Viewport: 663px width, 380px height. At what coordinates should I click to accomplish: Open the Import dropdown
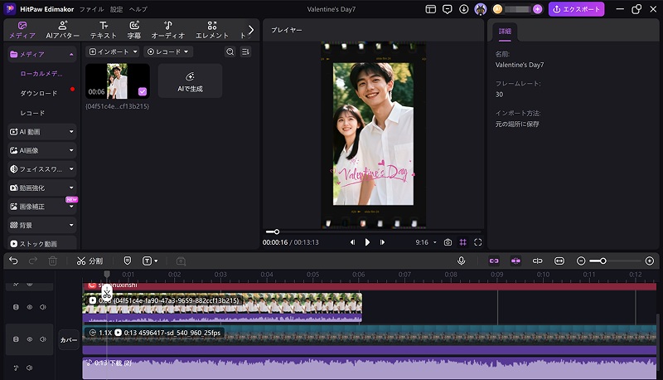[113, 51]
